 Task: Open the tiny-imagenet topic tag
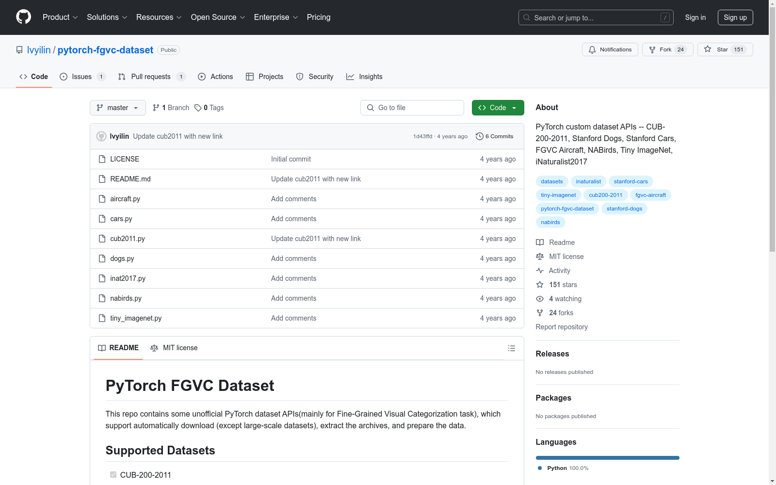click(558, 195)
